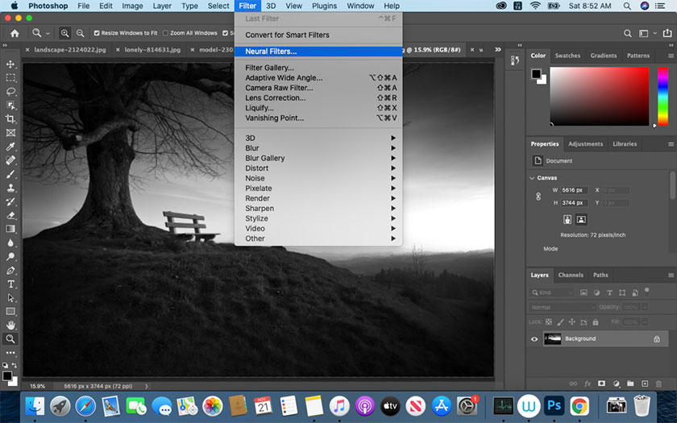677x423 pixels.
Task: Select the Eyedropper tool
Action: point(10,147)
